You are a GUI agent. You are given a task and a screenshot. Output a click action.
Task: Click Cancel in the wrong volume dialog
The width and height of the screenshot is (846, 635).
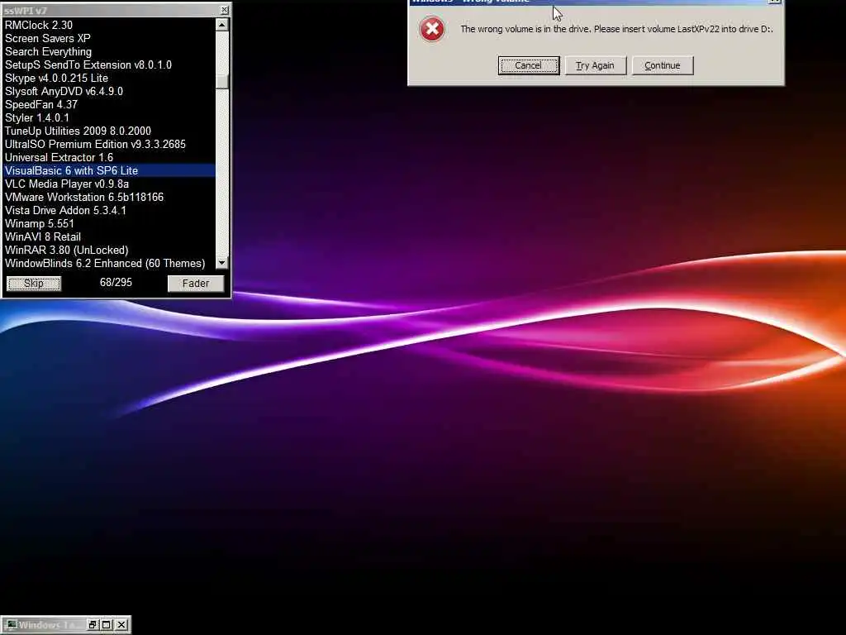point(528,65)
